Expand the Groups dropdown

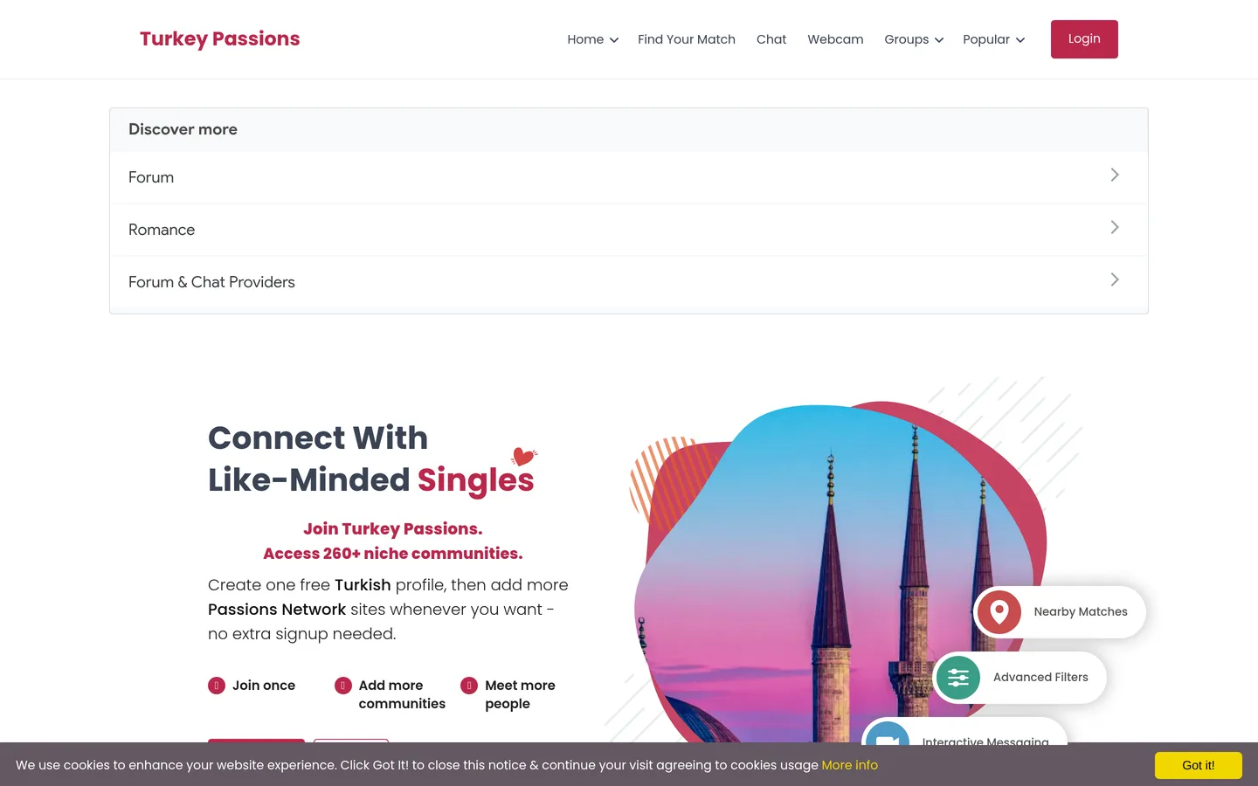tap(914, 39)
